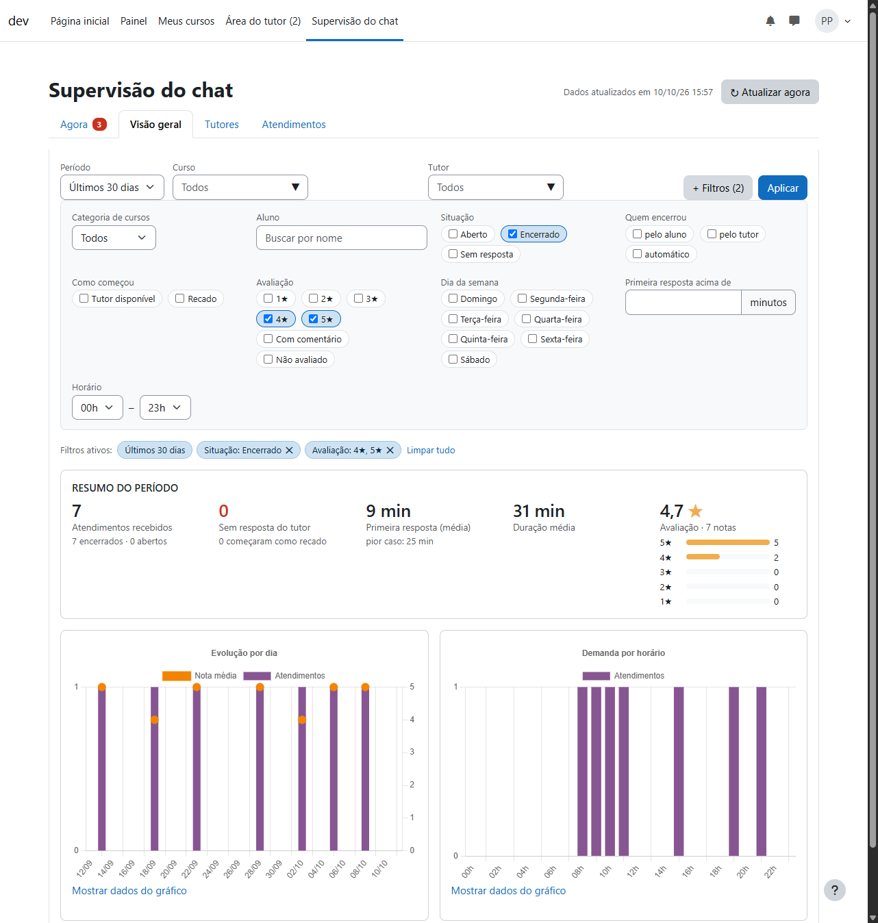Check the Sem resposta checkbox

(453, 254)
